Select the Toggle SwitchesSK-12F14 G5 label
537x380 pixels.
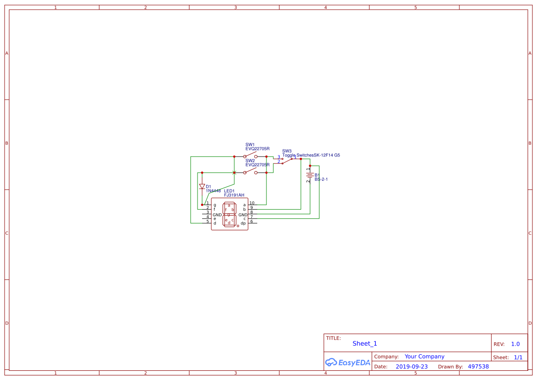(311, 155)
